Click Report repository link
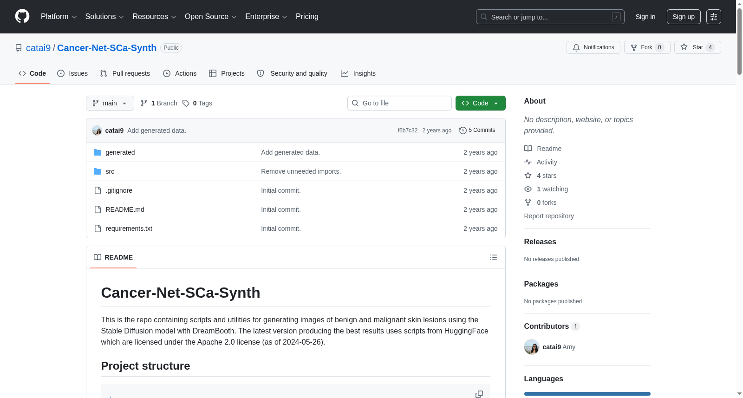This screenshot has width=743, height=398. click(549, 216)
